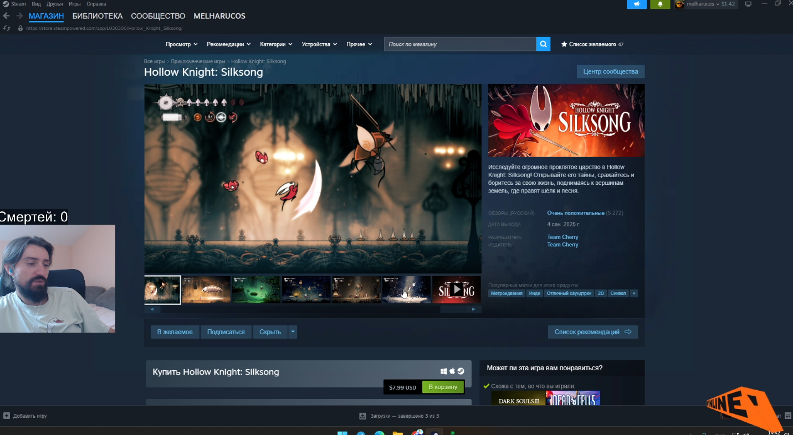Open Список желаемого wishlist link

pos(592,44)
